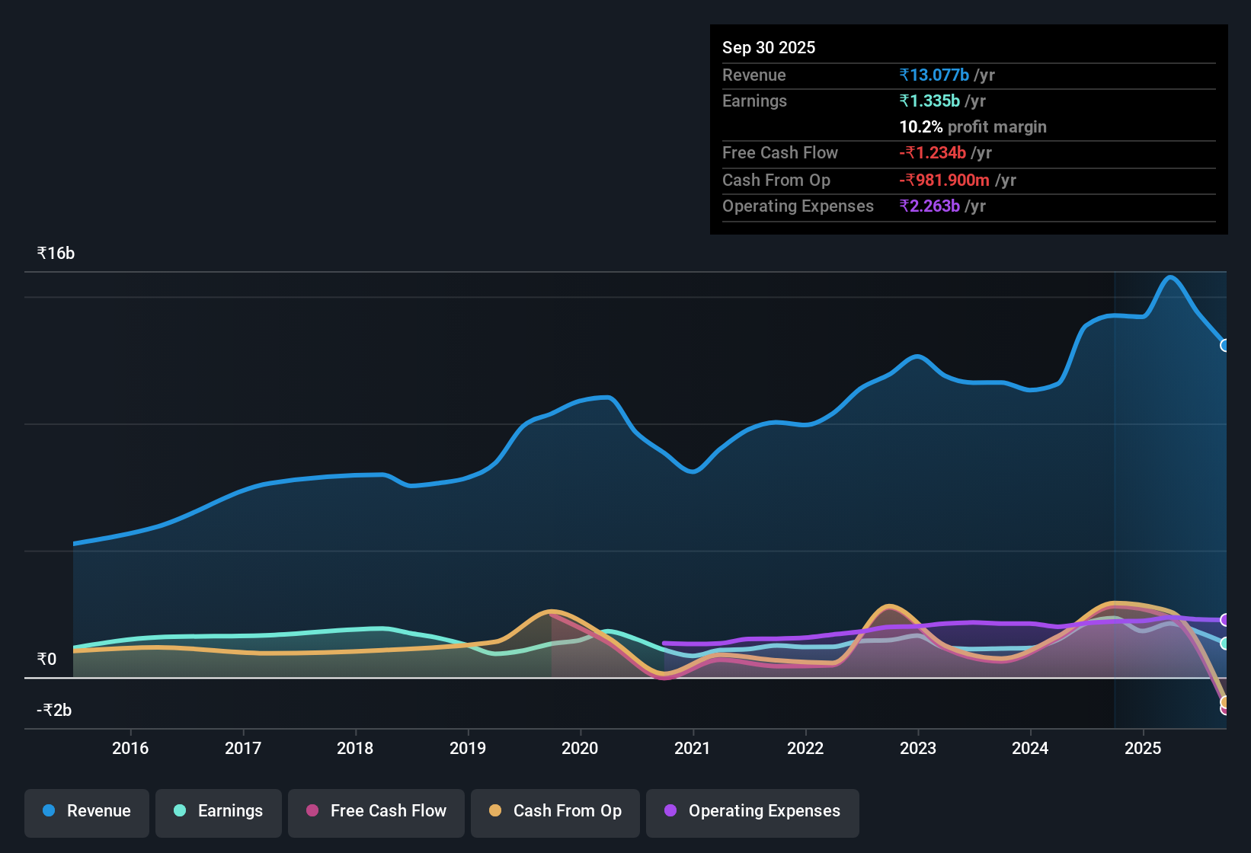Click the -₹1.234b Free Cash Flow value

pyautogui.click(x=933, y=153)
